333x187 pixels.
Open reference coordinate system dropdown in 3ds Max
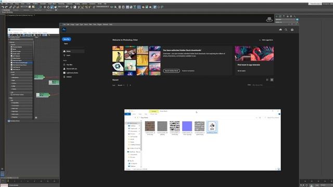61,7
